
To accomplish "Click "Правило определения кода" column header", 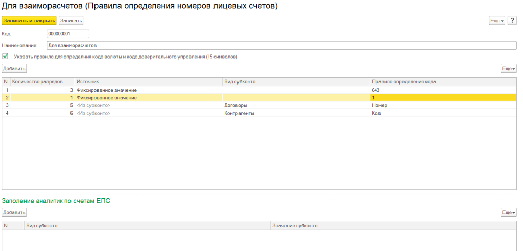I will click(x=404, y=82).
